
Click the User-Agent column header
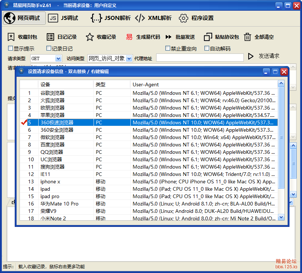[x=204, y=84]
